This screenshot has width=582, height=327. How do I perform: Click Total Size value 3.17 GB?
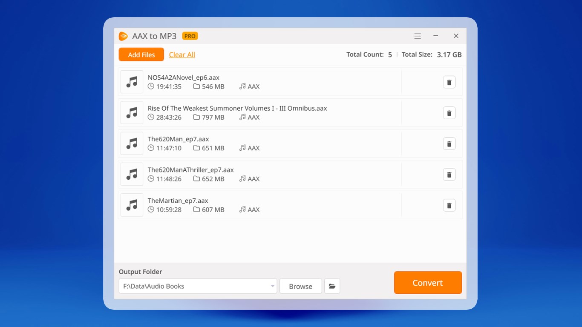click(449, 54)
